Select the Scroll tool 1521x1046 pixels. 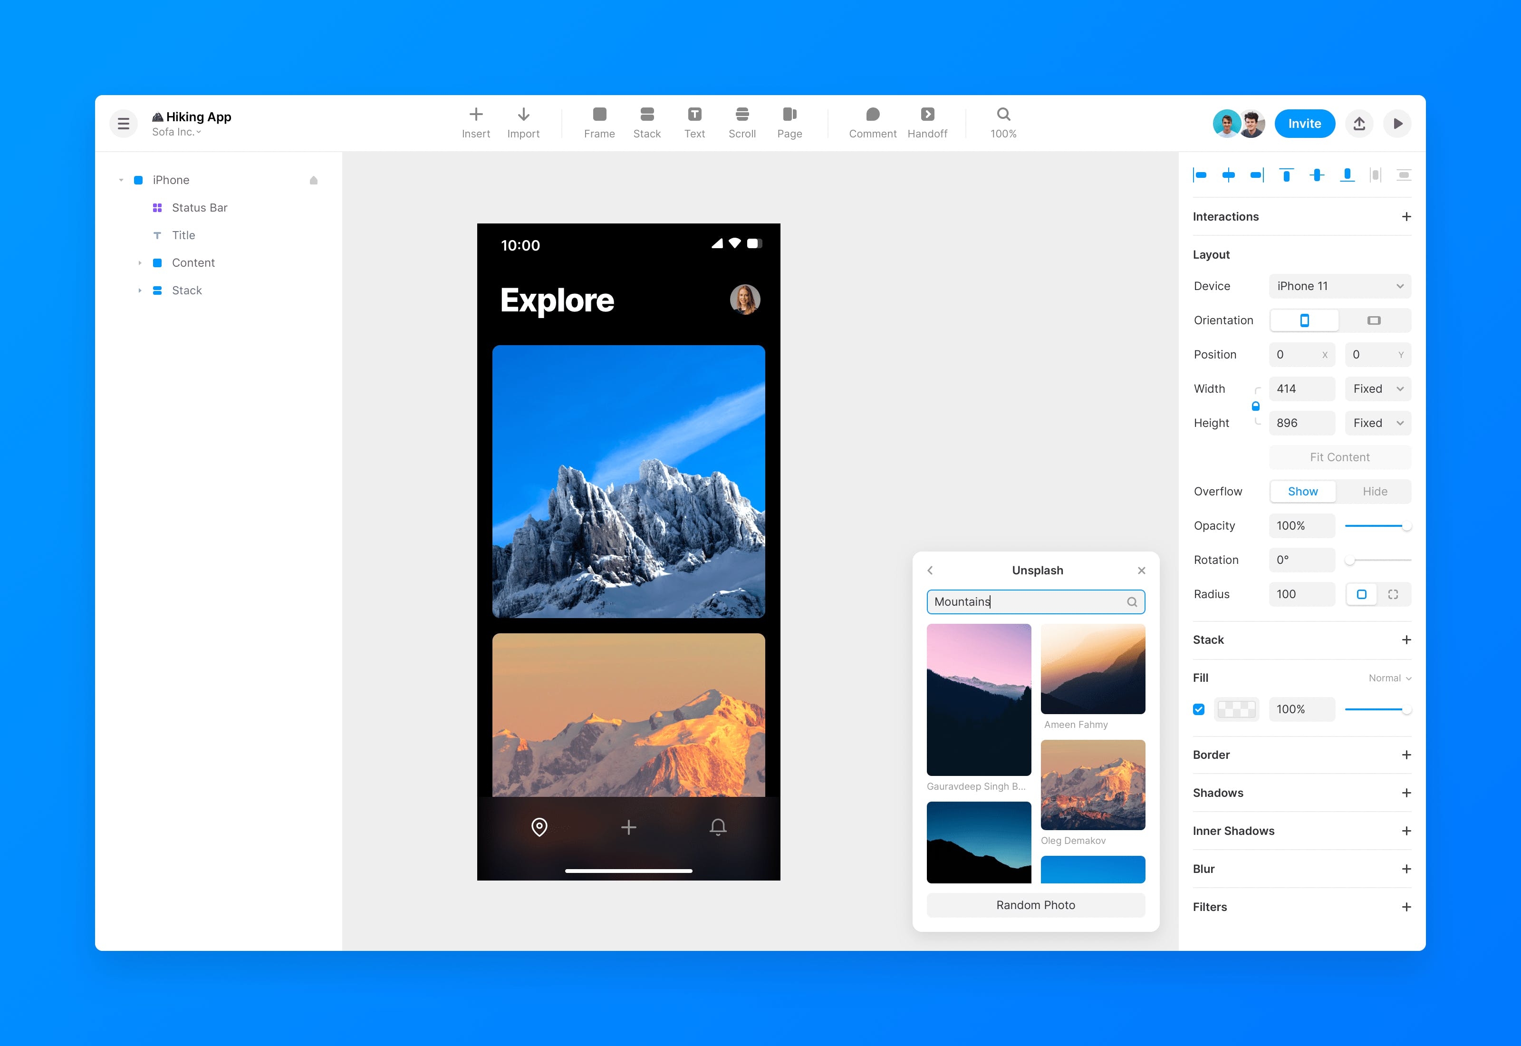[x=742, y=123]
